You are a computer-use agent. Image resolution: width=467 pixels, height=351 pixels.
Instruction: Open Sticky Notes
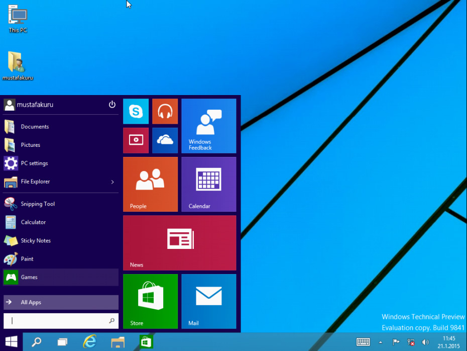point(61,241)
